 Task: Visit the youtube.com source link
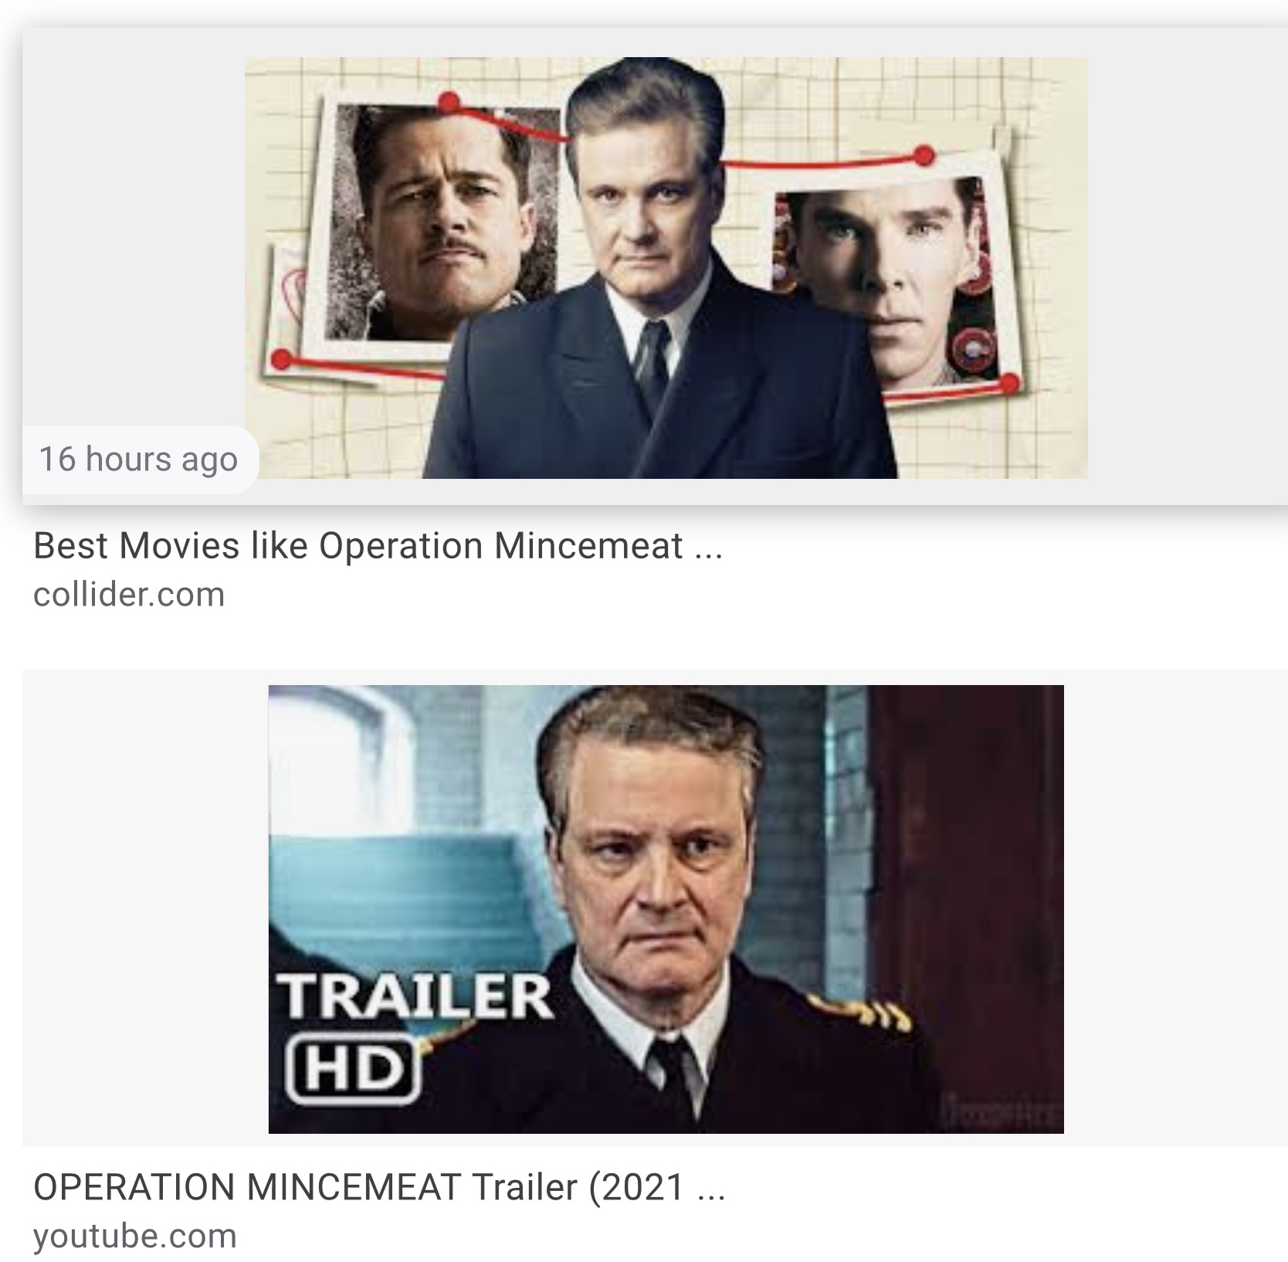pos(134,1237)
